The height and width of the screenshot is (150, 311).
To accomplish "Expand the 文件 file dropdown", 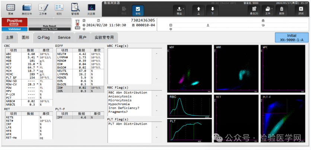I will 268,10.
